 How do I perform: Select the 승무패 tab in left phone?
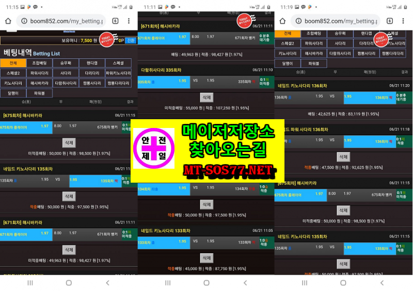[x=66, y=63]
